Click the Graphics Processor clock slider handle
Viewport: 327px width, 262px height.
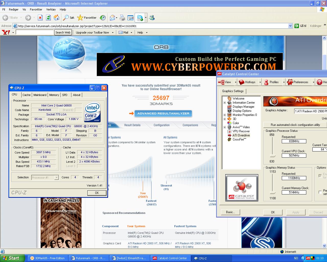pos(273,156)
